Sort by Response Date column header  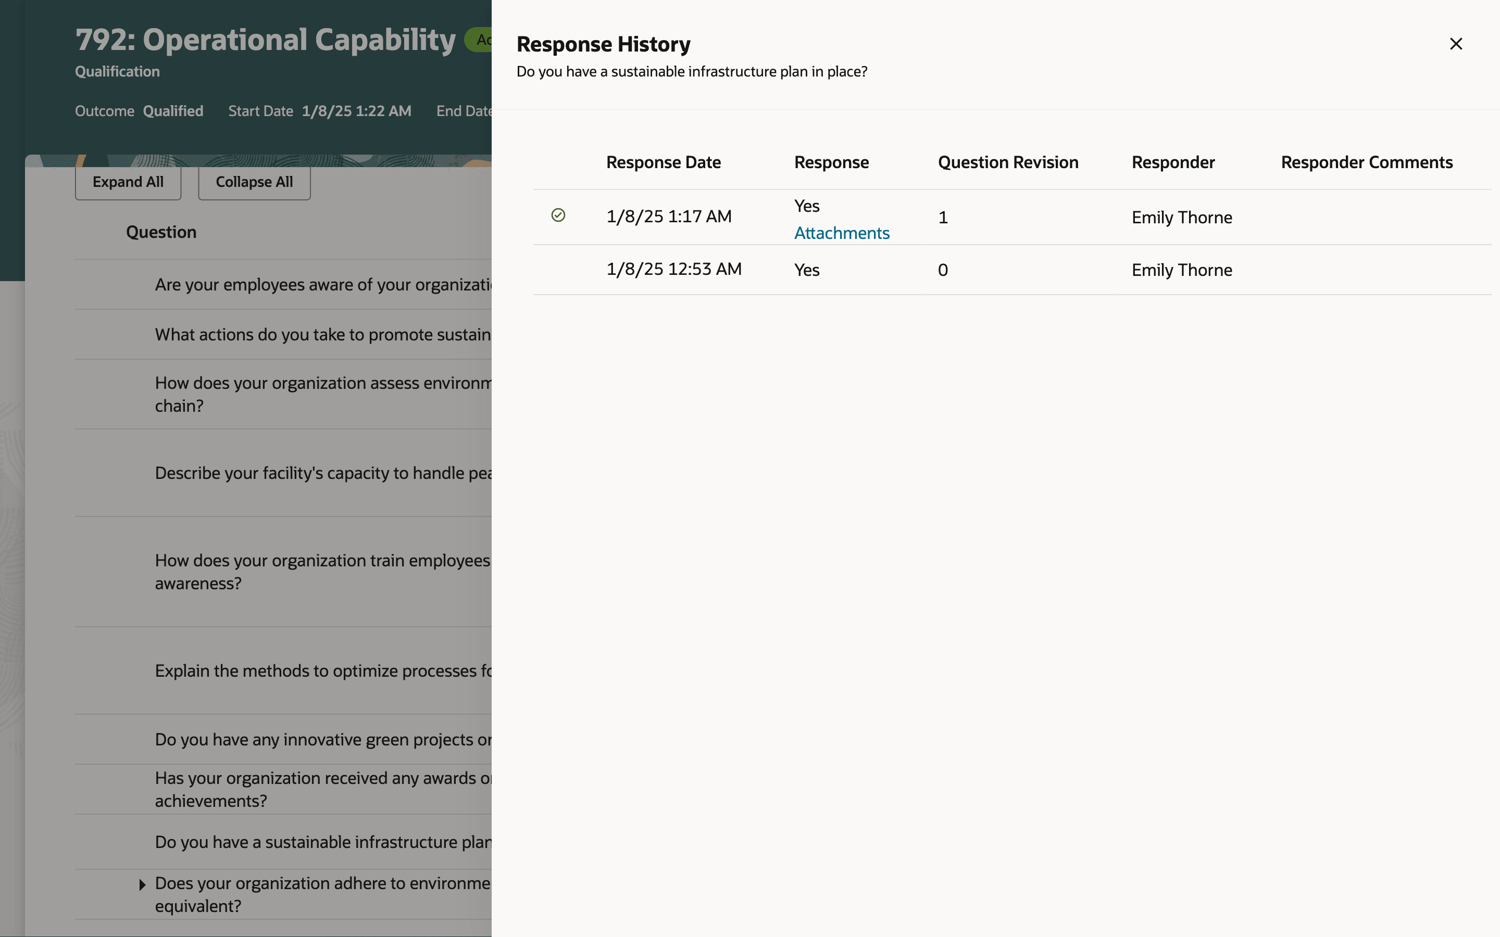[x=662, y=162]
